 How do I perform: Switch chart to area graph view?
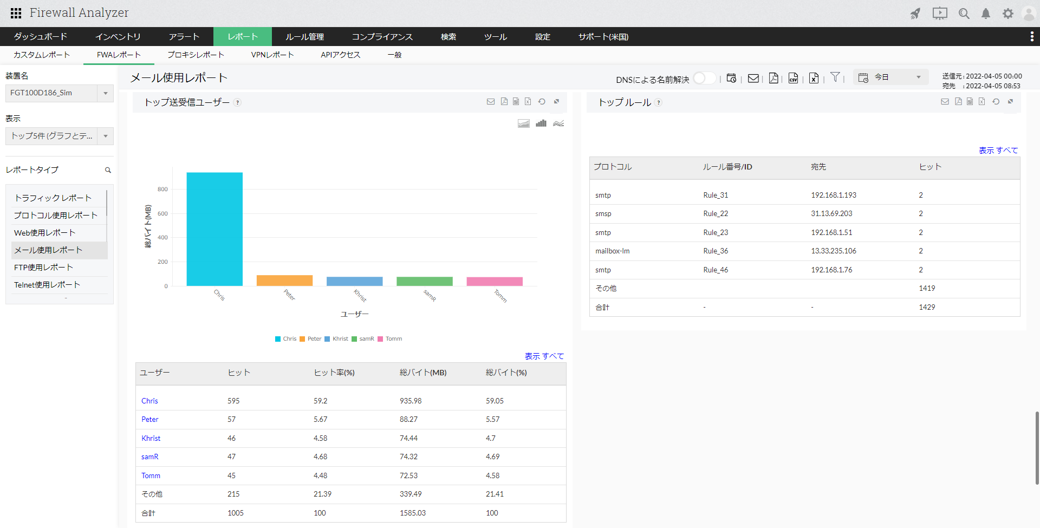click(x=523, y=123)
